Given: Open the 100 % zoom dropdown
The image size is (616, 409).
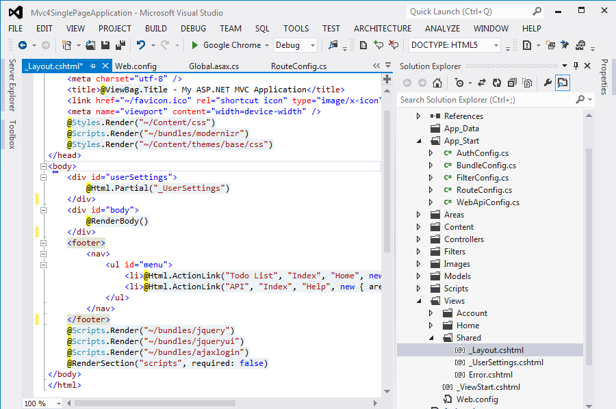Looking at the screenshot, I should coord(59,404).
